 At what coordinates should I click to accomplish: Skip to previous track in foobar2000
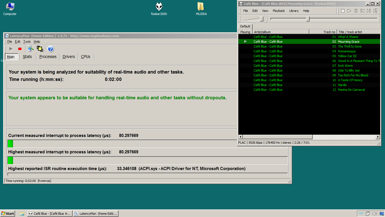(x=362, y=11)
